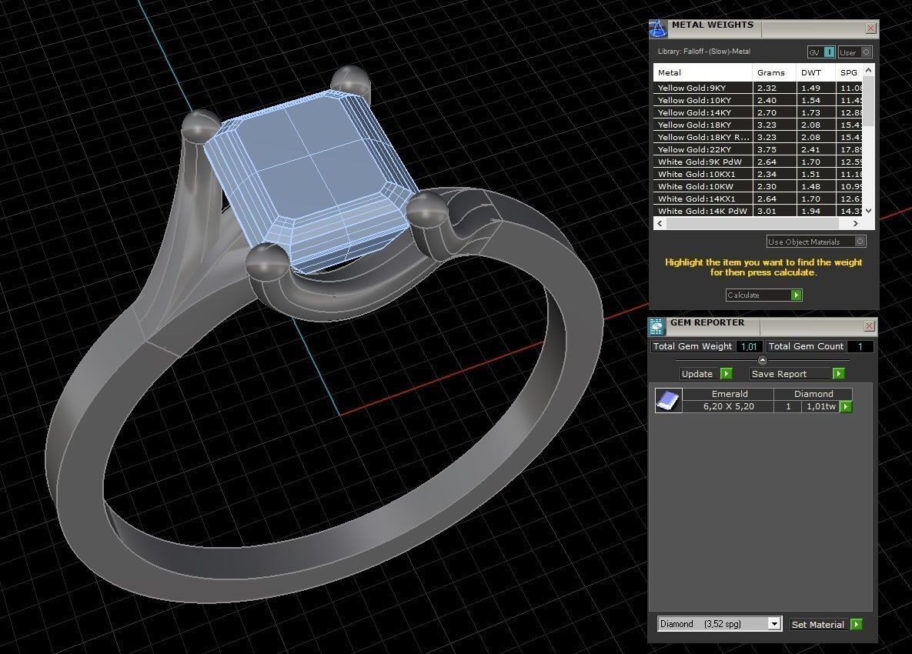
Task: Select the Yellow Gold:14KY row
Action: click(758, 112)
